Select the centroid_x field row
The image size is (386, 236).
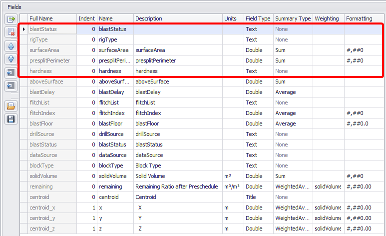pyautogui.click(x=202, y=207)
